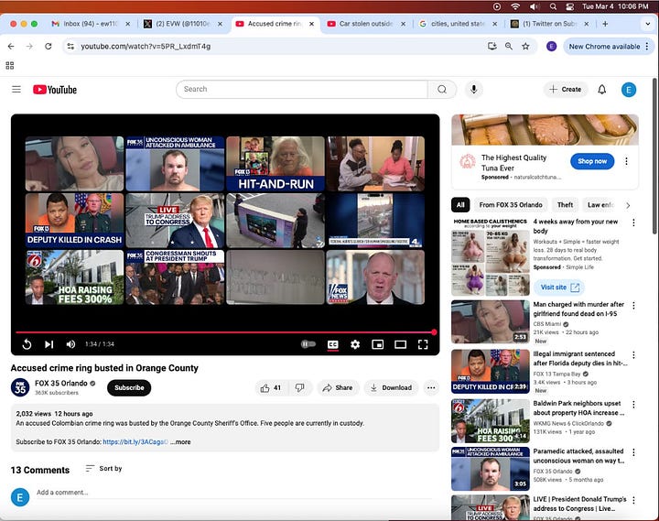Dislike the video

299,387
